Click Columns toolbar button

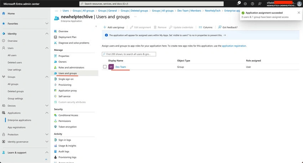pyautogui.click(x=206, y=27)
